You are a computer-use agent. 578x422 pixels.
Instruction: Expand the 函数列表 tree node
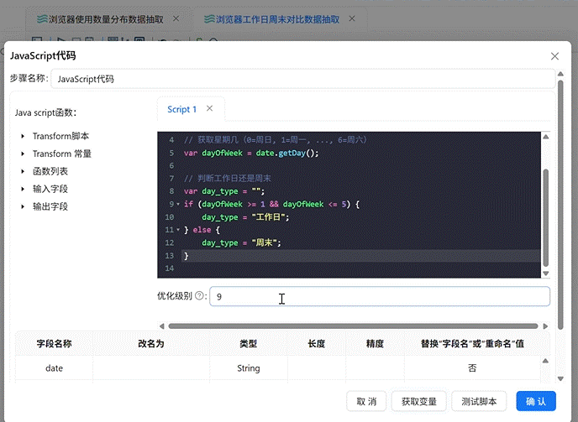(23, 172)
